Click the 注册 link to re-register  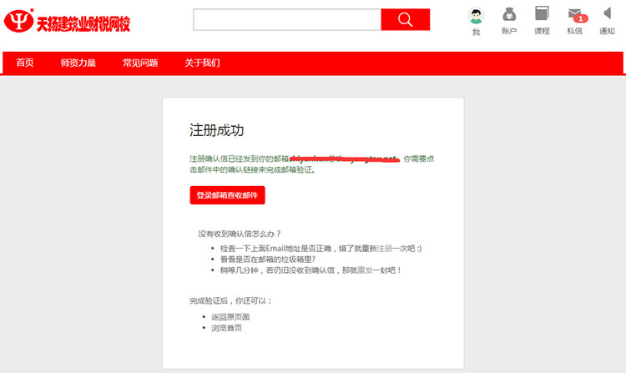pos(383,249)
